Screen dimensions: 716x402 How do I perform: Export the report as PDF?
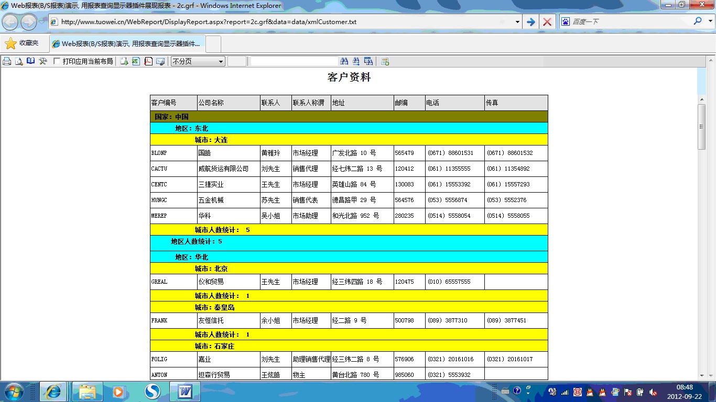pyautogui.click(x=148, y=61)
